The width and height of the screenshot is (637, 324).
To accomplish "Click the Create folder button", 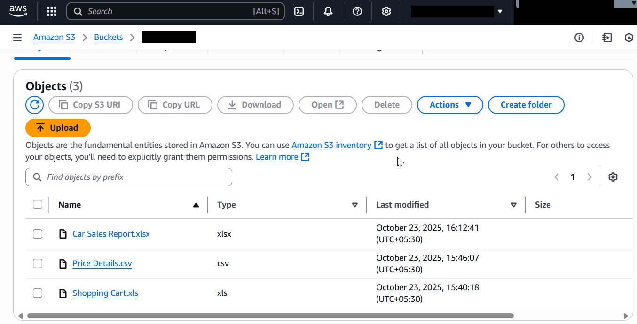I will pyautogui.click(x=526, y=105).
